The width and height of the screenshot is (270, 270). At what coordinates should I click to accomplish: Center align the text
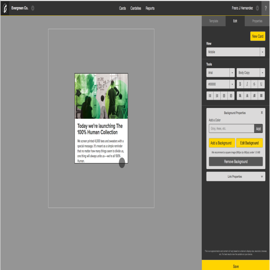tap(247, 95)
